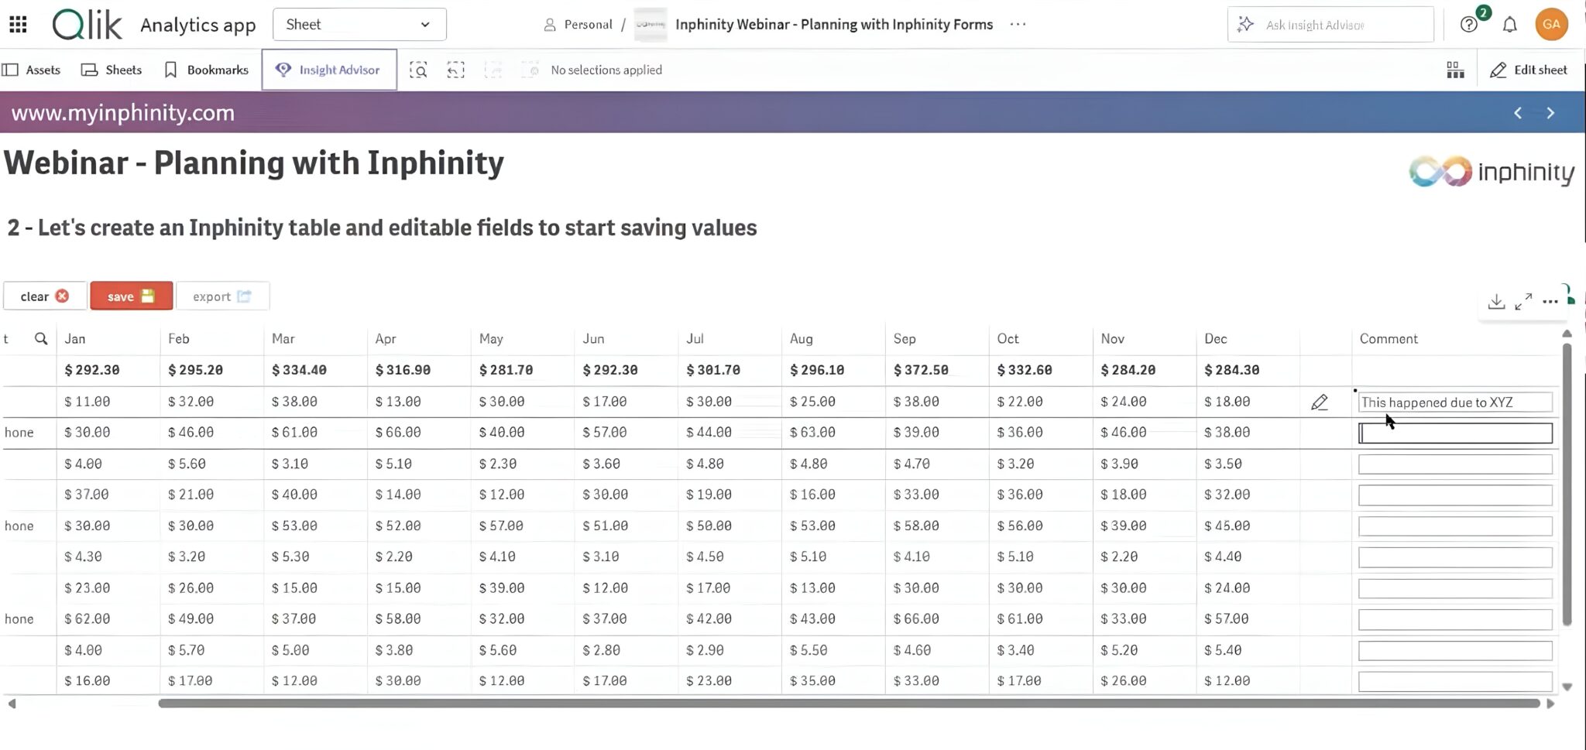The width and height of the screenshot is (1586, 750).
Task: Click the scroll up arrow of the table
Action: pos(1567,334)
